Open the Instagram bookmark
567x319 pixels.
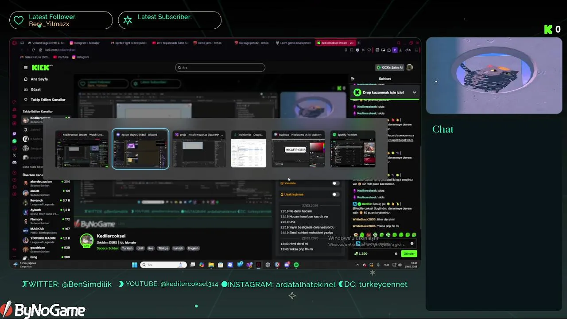(x=80, y=57)
